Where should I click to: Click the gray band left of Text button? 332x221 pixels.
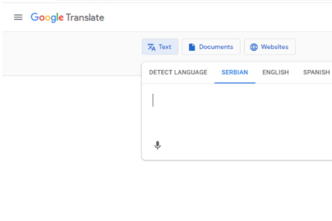click(x=71, y=53)
